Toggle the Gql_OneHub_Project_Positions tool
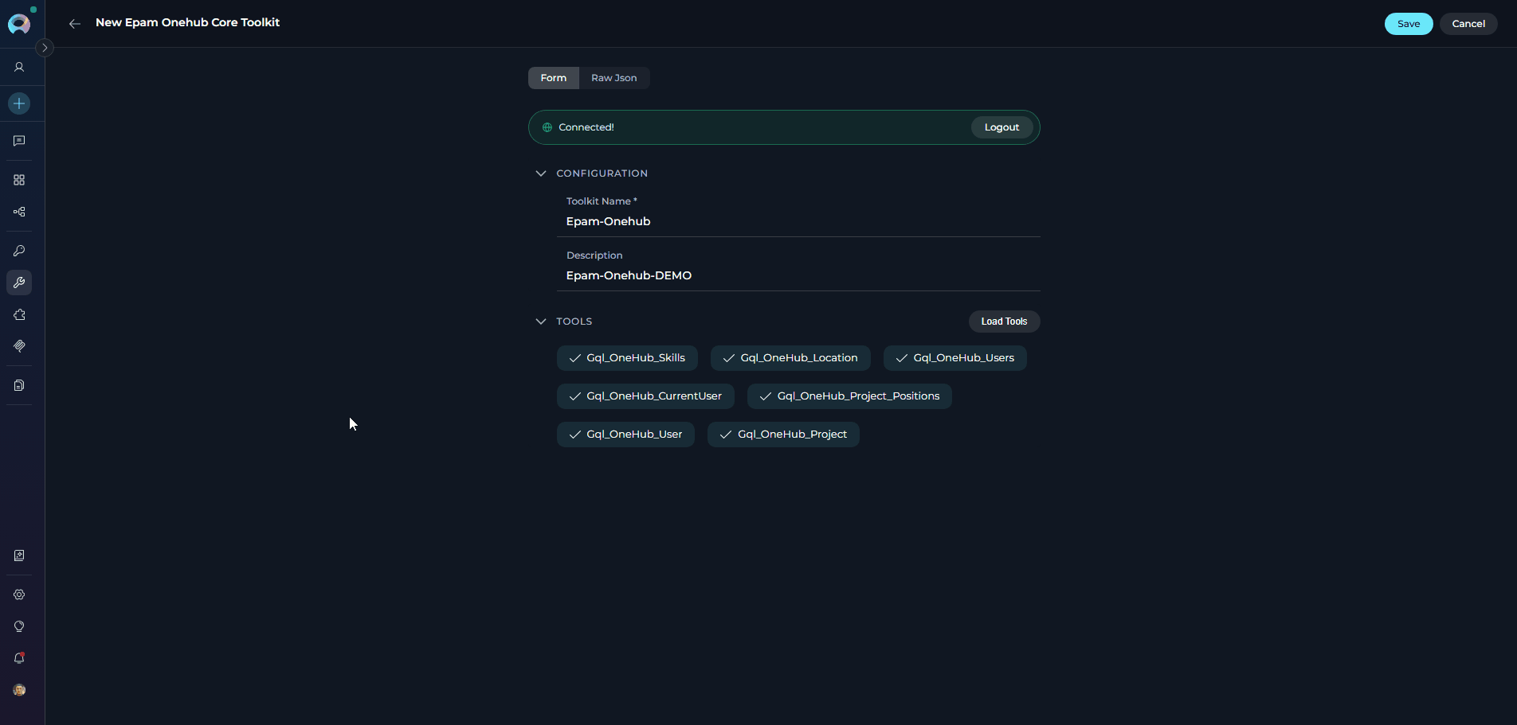 click(x=849, y=396)
